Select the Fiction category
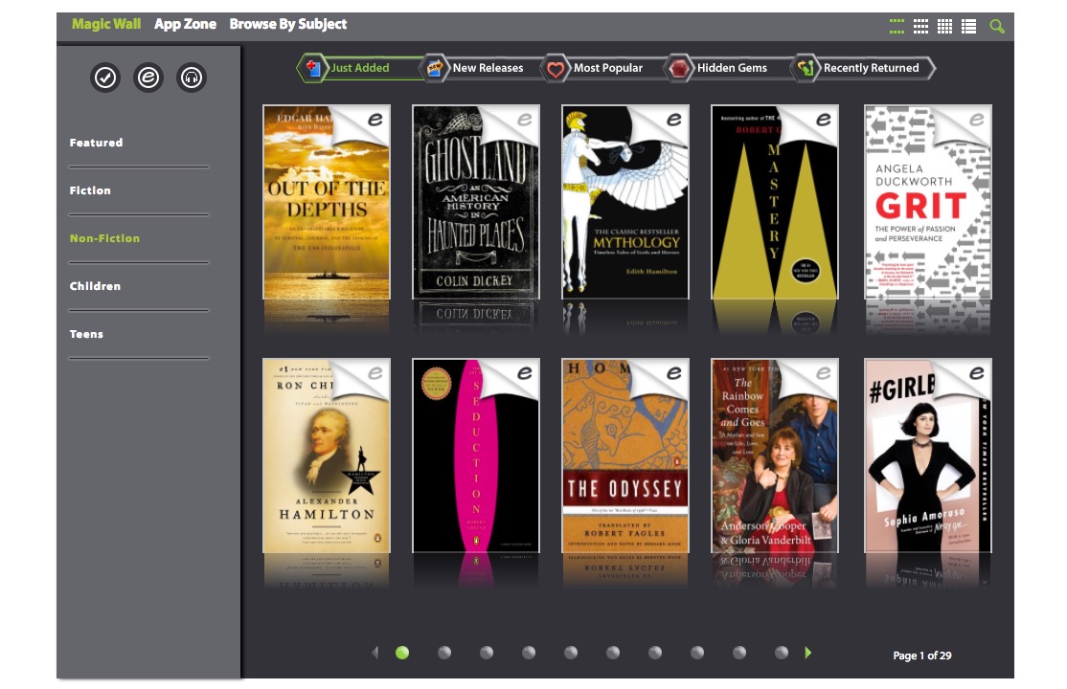This screenshot has width=1067, height=689. pos(90,190)
